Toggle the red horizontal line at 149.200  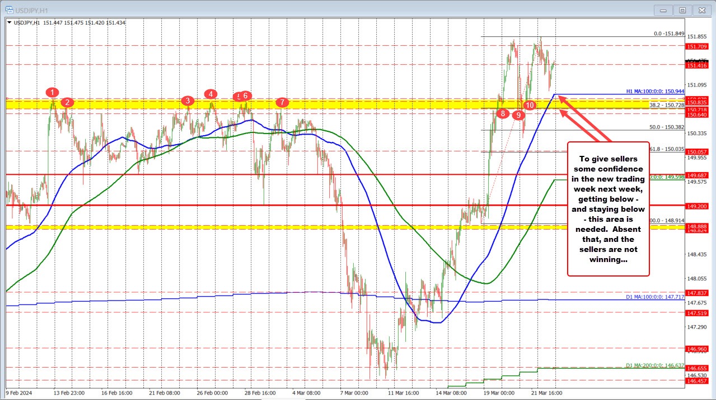pyautogui.click(x=280, y=206)
